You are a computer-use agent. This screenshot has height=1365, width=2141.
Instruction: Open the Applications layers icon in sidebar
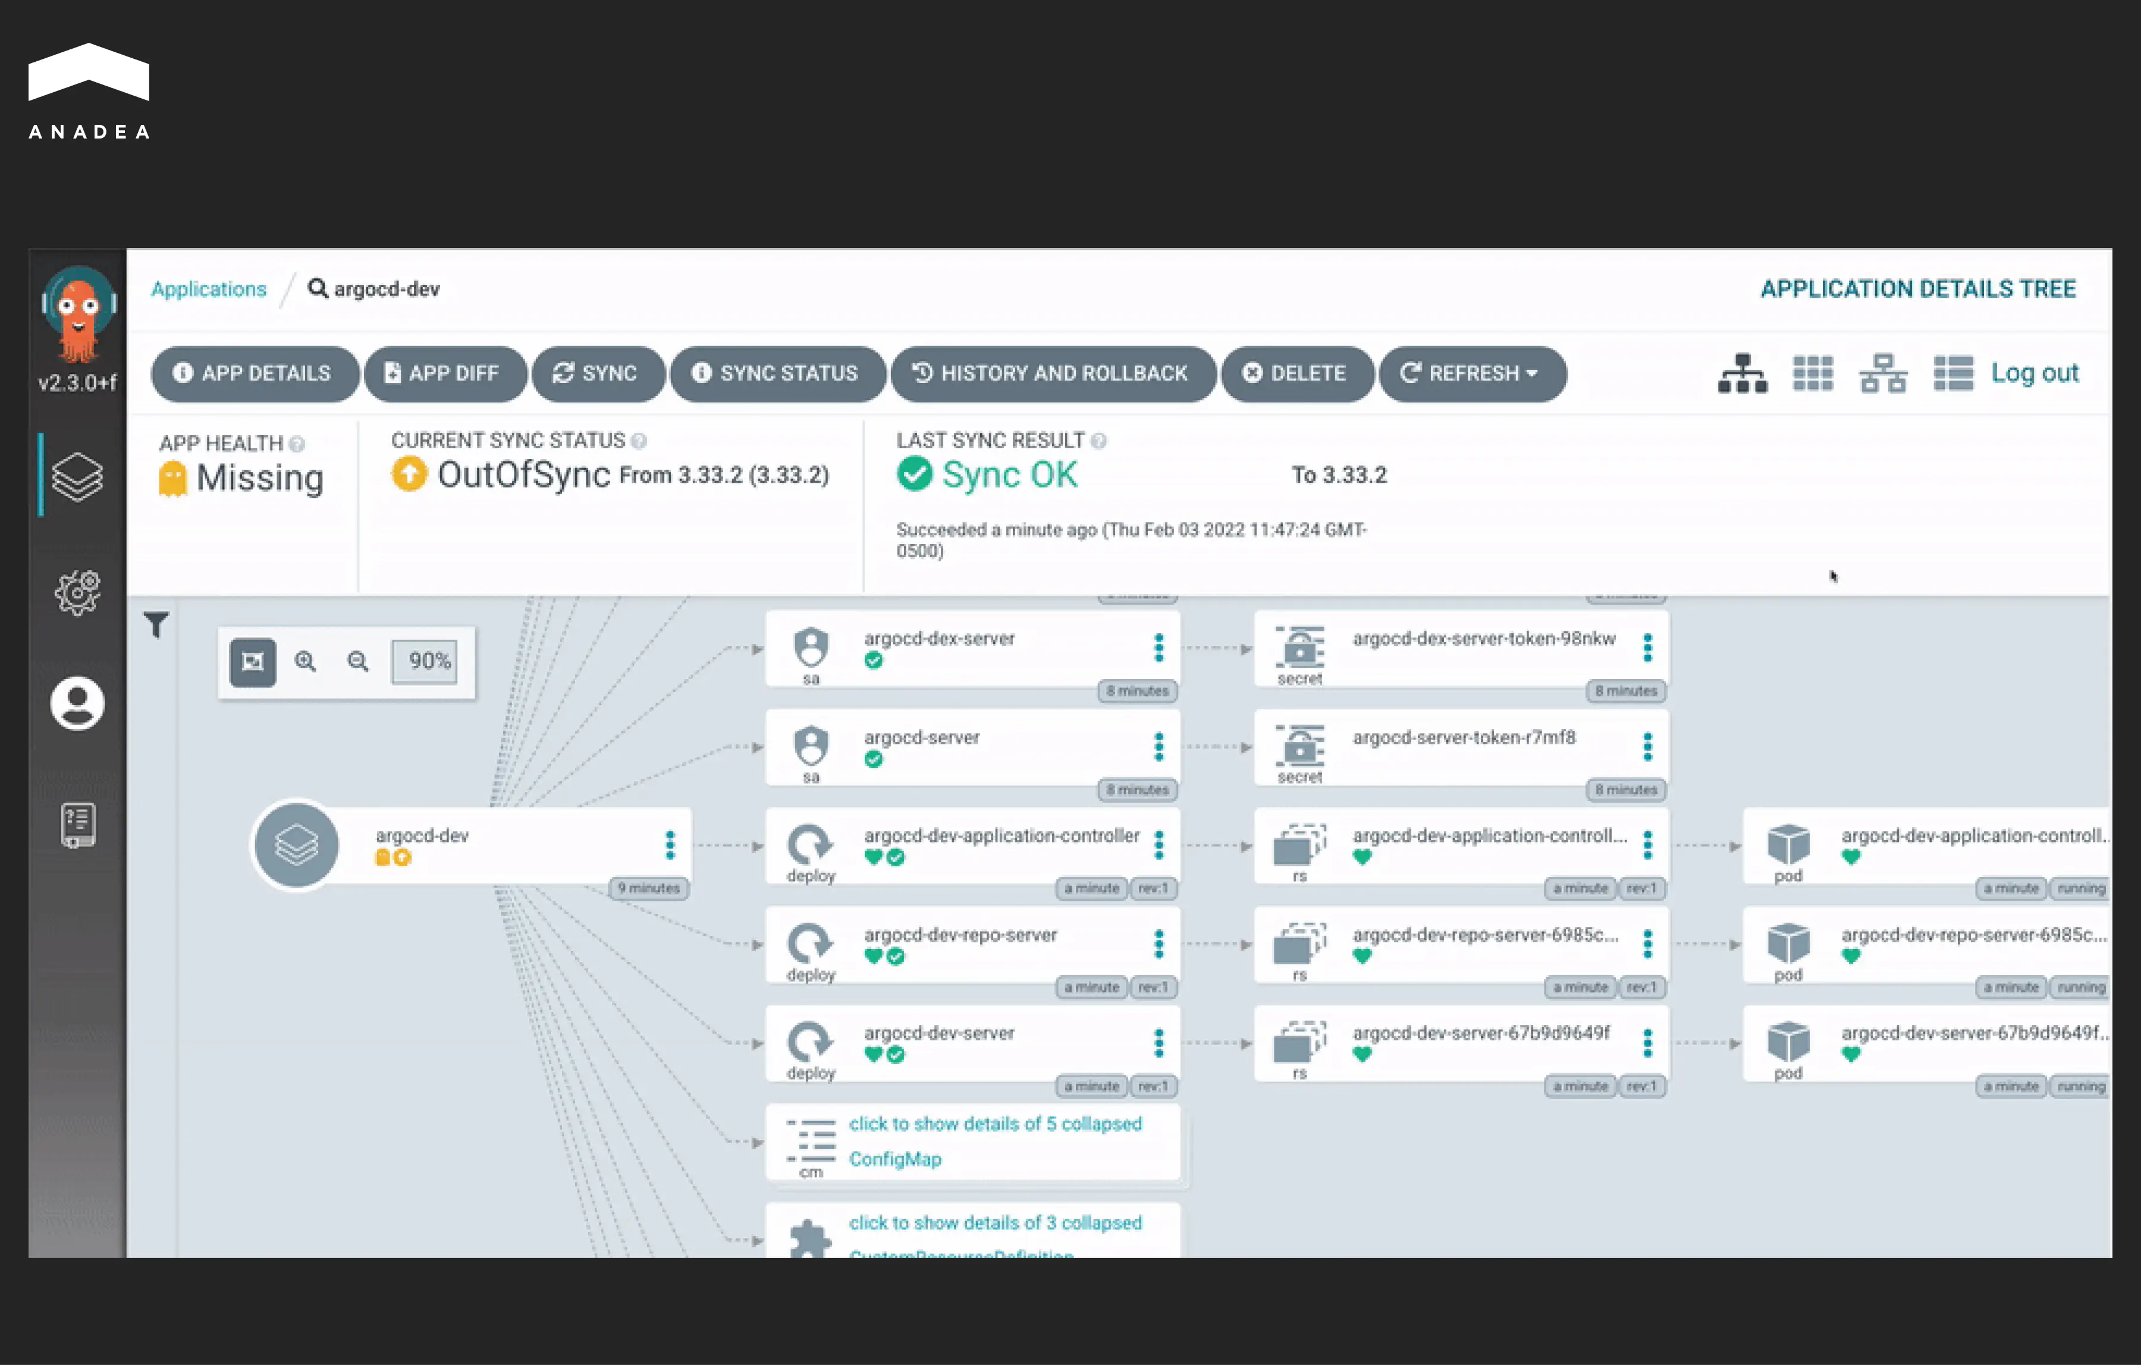pyautogui.click(x=77, y=477)
